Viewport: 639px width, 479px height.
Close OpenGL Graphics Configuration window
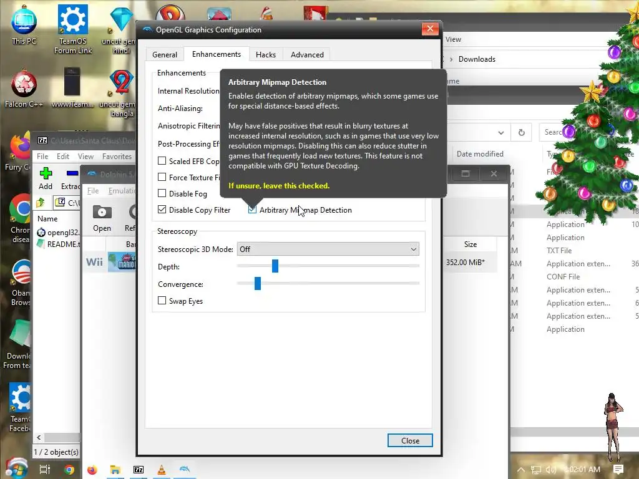(429, 29)
